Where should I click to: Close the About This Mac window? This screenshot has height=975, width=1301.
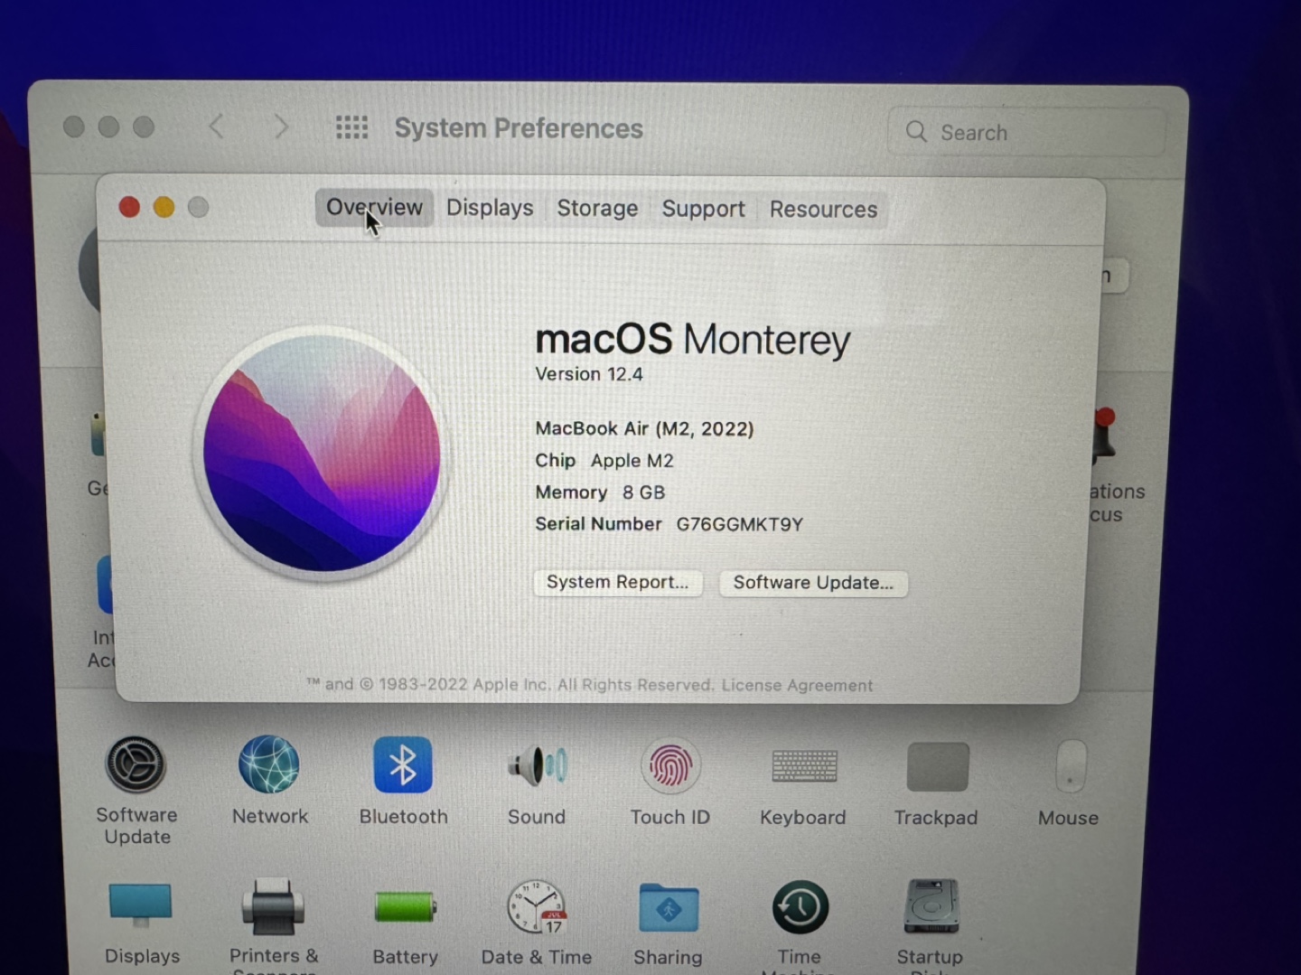tap(129, 207)
